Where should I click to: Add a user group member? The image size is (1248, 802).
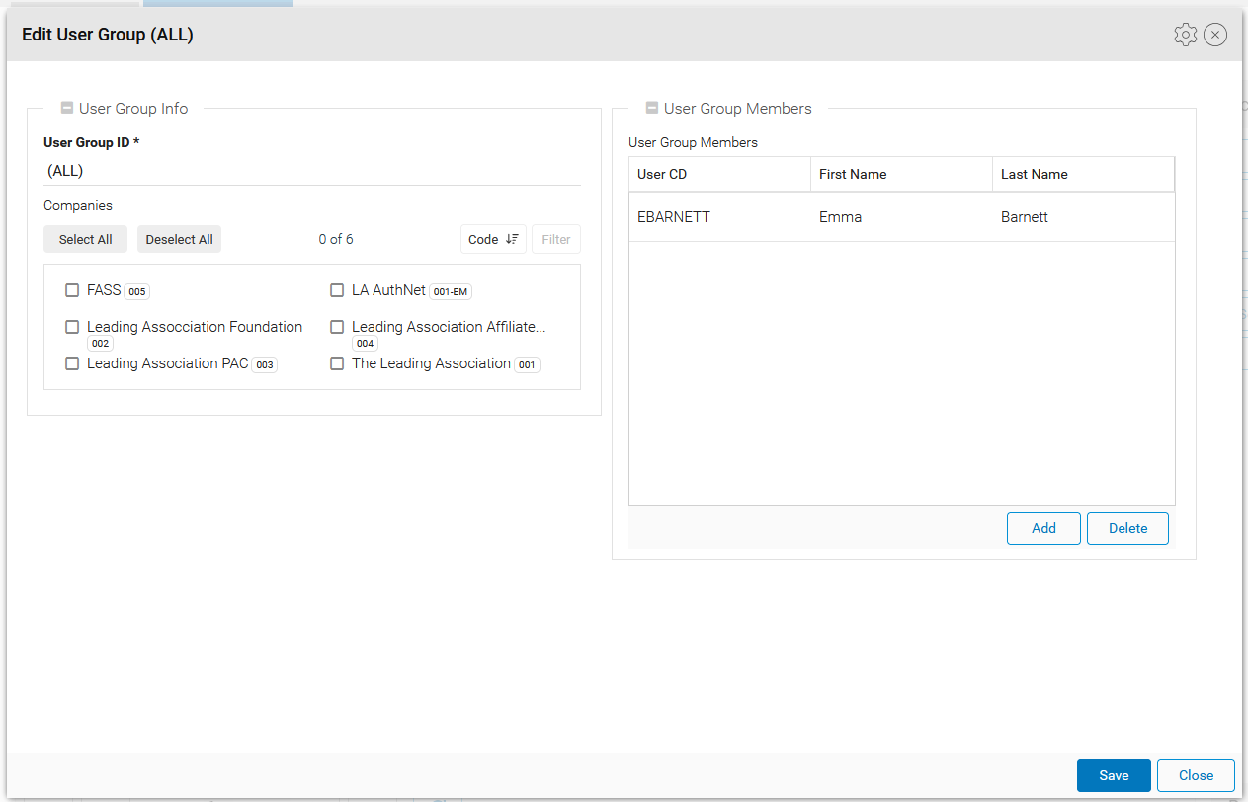coord(1043,528)
